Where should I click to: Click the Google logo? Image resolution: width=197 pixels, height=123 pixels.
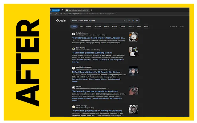point(61,21)
